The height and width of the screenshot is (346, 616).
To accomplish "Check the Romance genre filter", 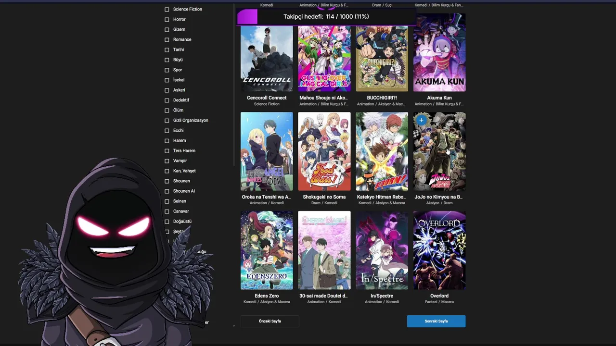I will [167, 39].
